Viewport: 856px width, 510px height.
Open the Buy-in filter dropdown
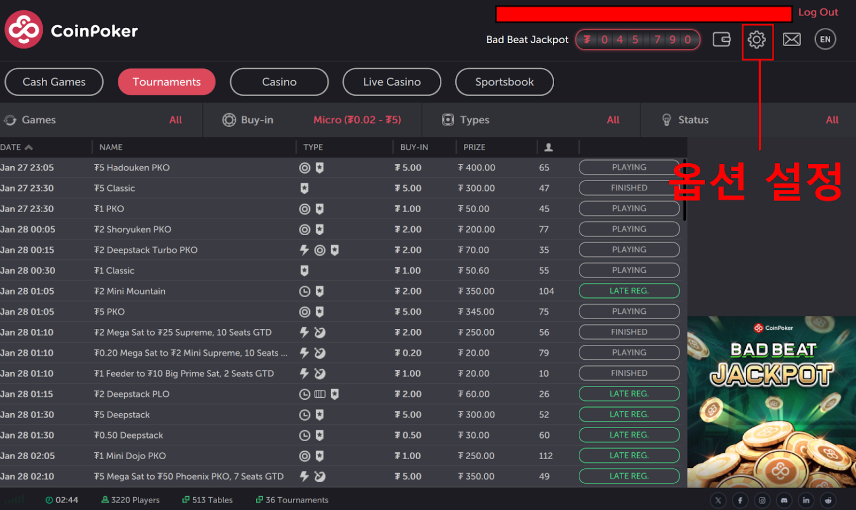(x=312, y=120)
